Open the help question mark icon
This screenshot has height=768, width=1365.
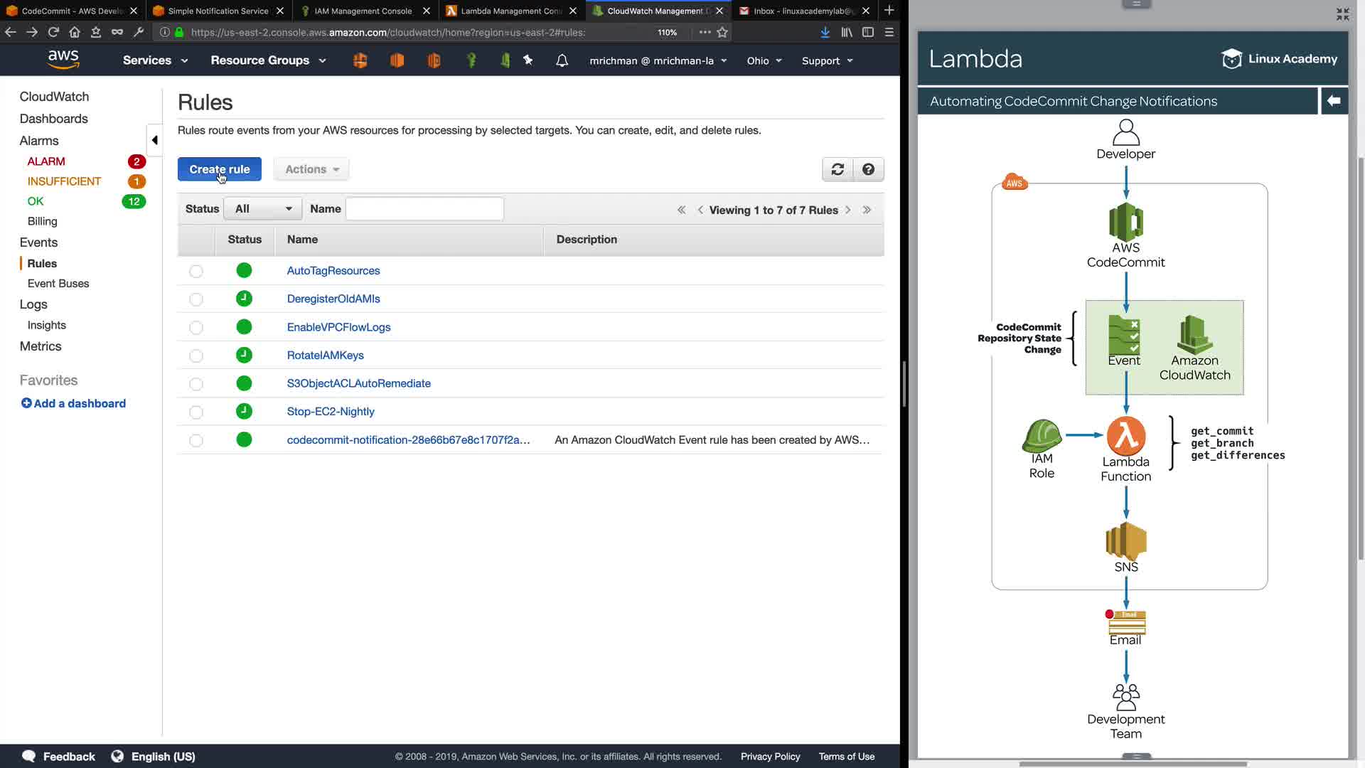pos(868,169)
